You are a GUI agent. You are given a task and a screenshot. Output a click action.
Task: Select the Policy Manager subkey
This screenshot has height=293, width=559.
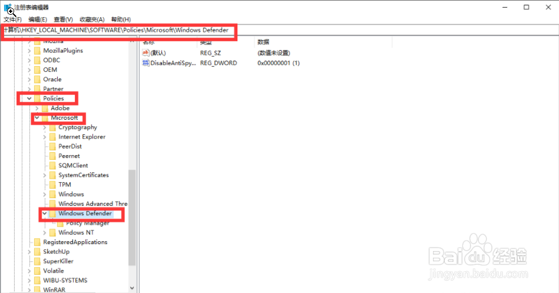88,223
